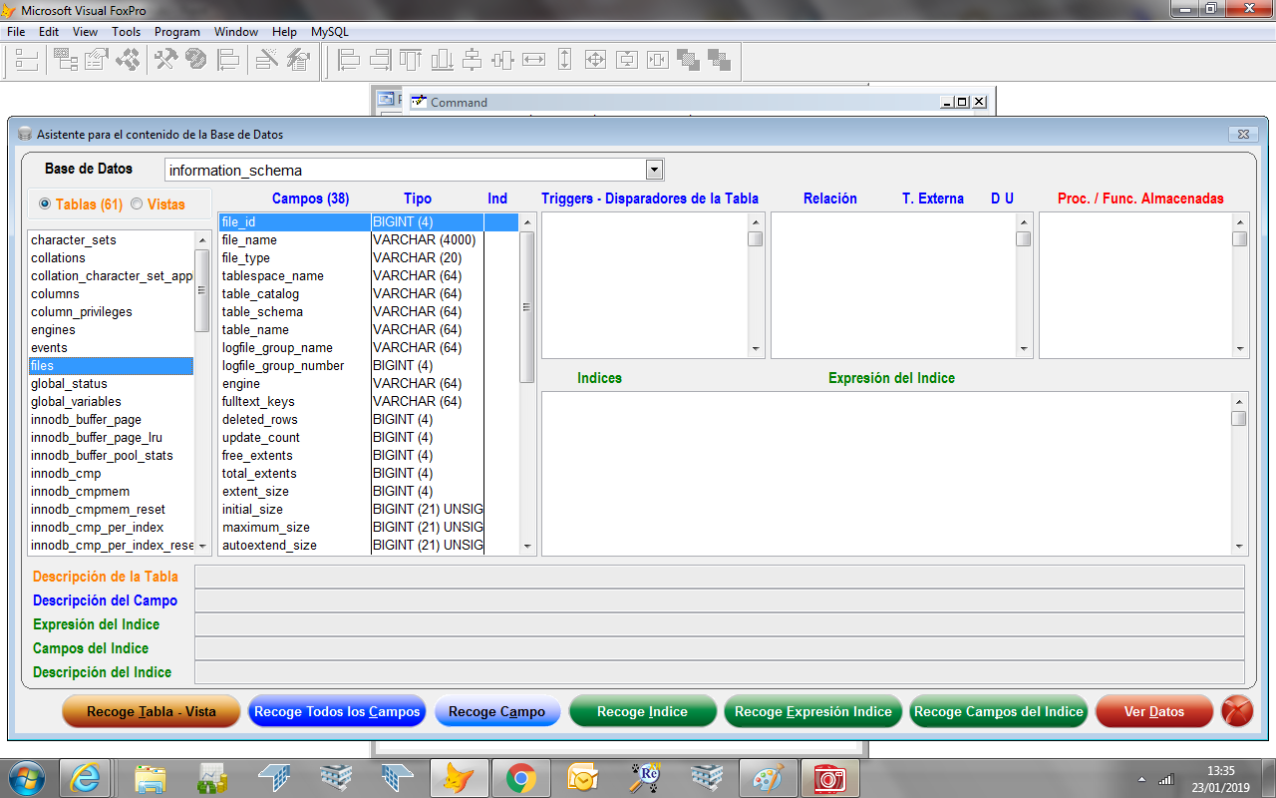
Task: Select the deleted_rows field row
Action: pos(369,420)
